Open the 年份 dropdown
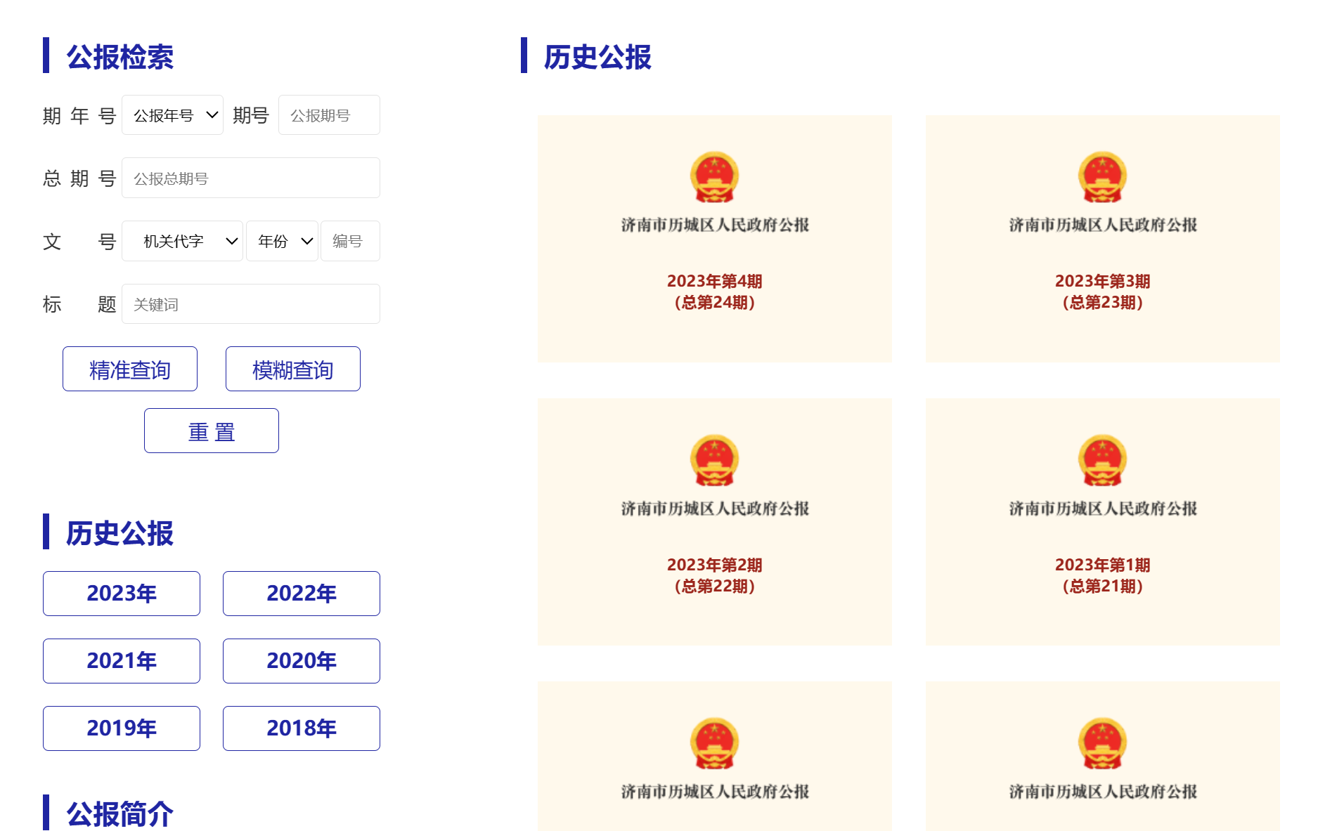The image size is (1318, 831). [x=283, y=241]
